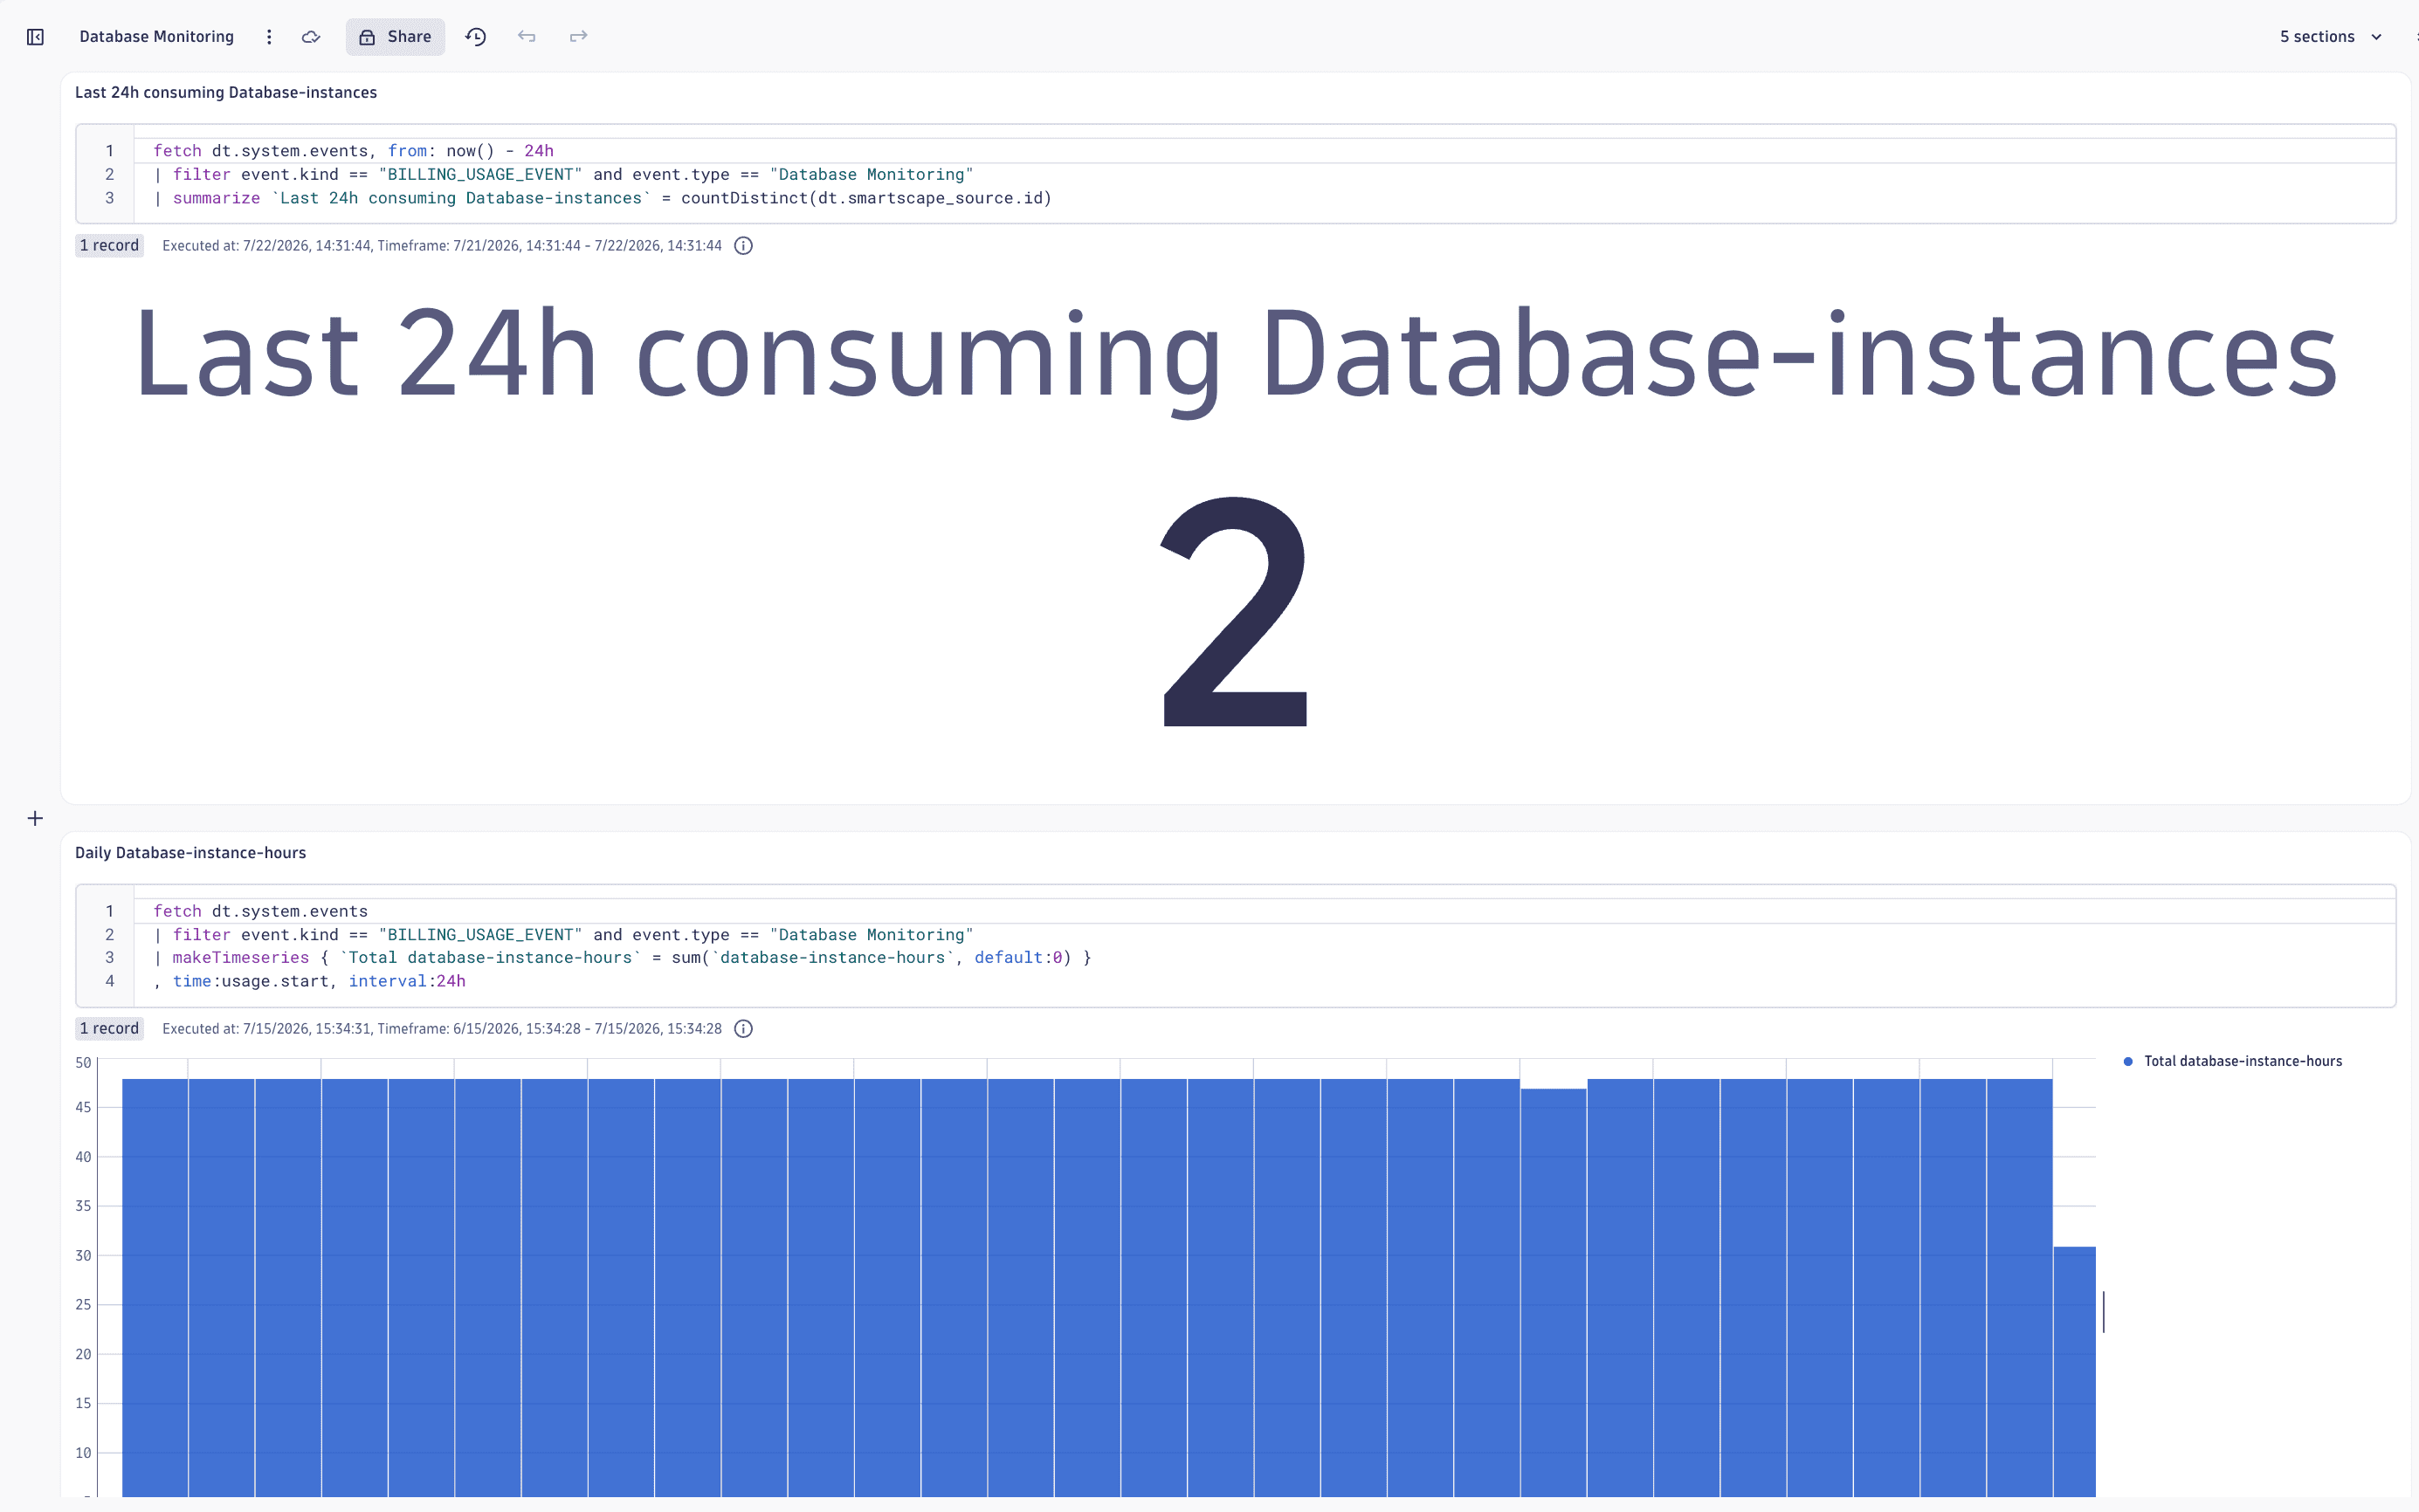2419x1512 pixels.
Task: Click the undo arrow icon
Action: 527,37
